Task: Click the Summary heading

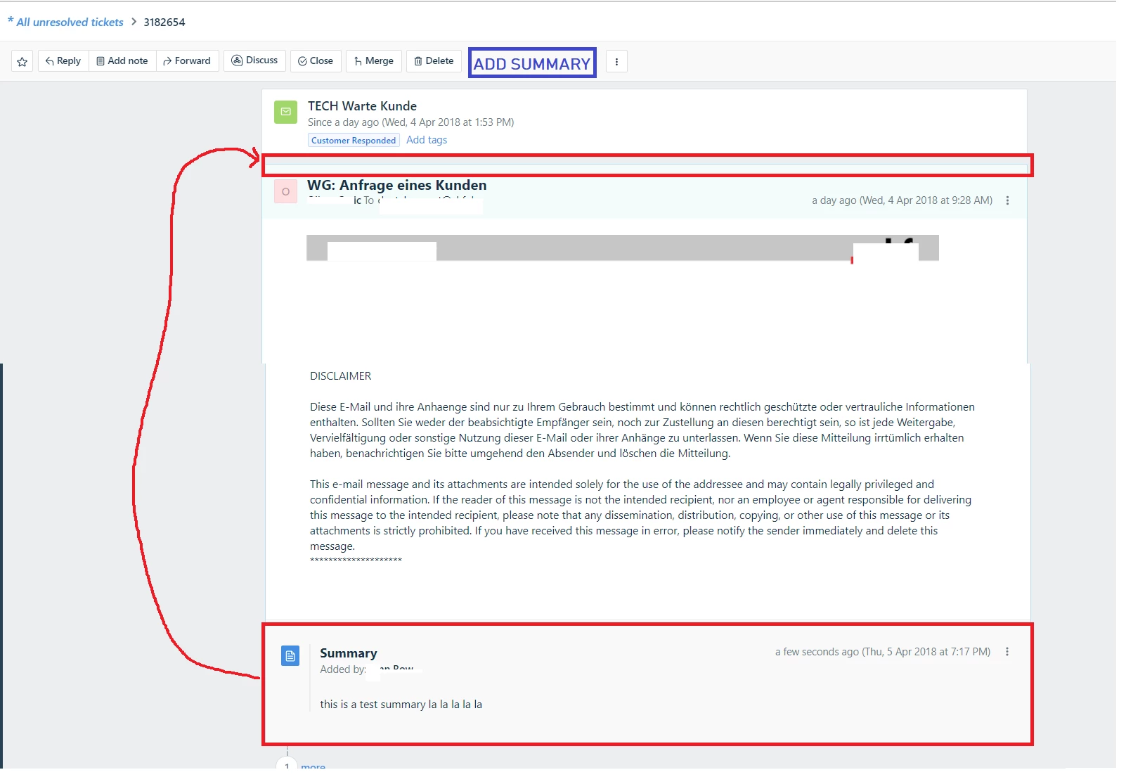Action: tap(349, 653)
